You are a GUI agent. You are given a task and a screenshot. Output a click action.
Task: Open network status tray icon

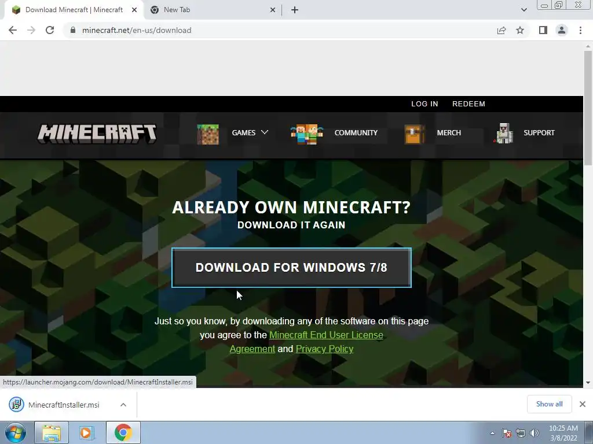[521, 433]
